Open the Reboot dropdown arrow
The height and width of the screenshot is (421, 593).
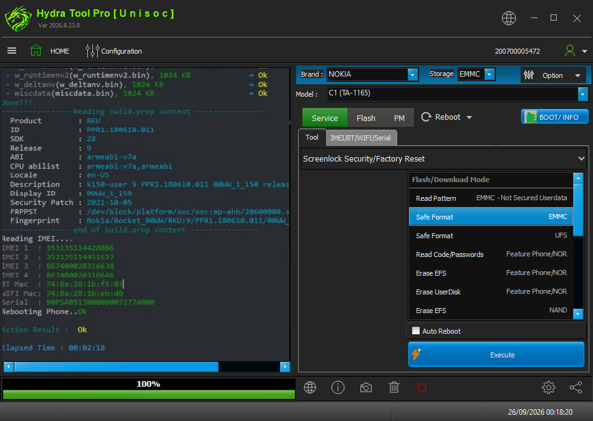tap(470, 117)
